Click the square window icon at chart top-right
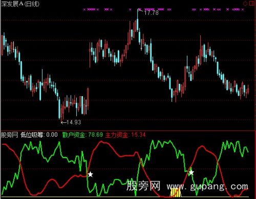This screenshot has height=199, width=256. click(x=252, y=4)
